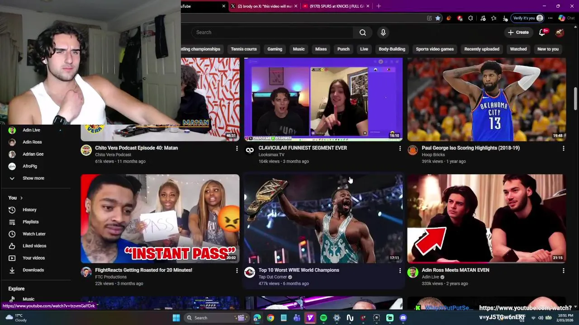
Task: Open options menu for Chito Vera Podcast video
Action: pyautogui.click(x=237, y=148)
